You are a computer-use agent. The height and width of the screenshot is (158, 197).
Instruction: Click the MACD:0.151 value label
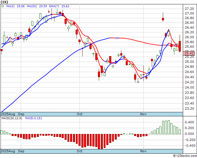pos(34,118)
